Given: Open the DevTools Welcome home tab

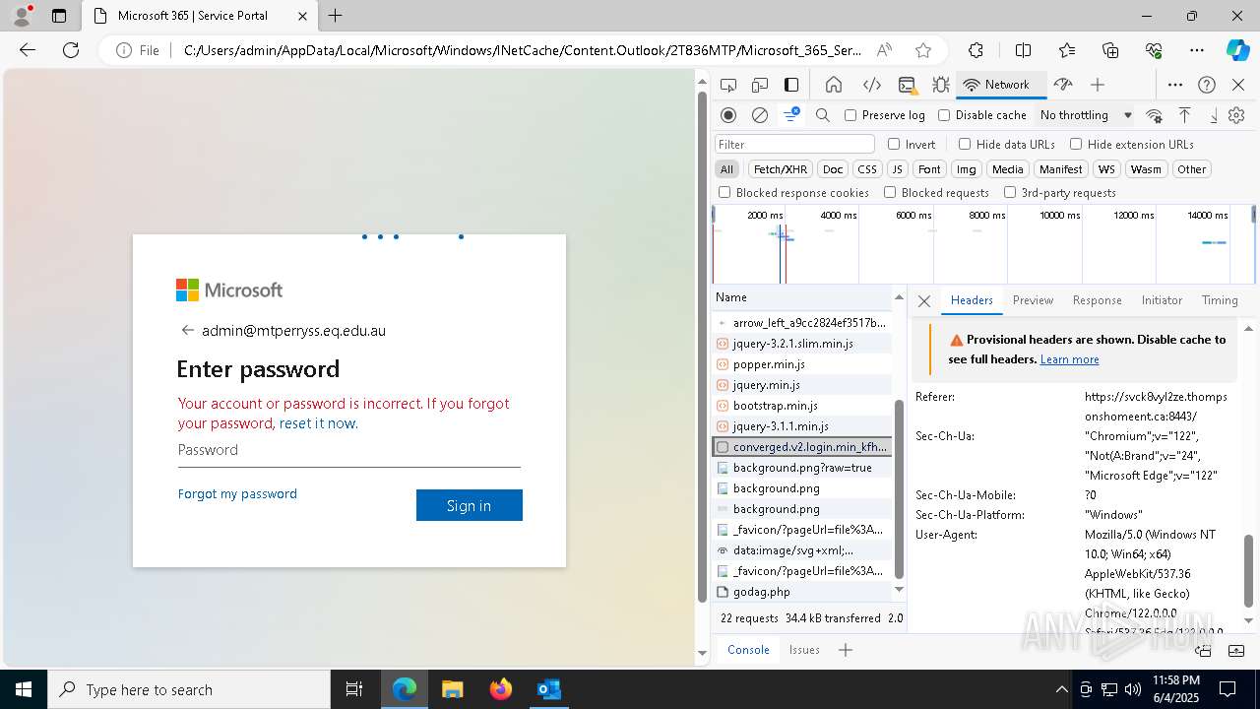Looking at the screenshot, I should (x=834, y=85).
